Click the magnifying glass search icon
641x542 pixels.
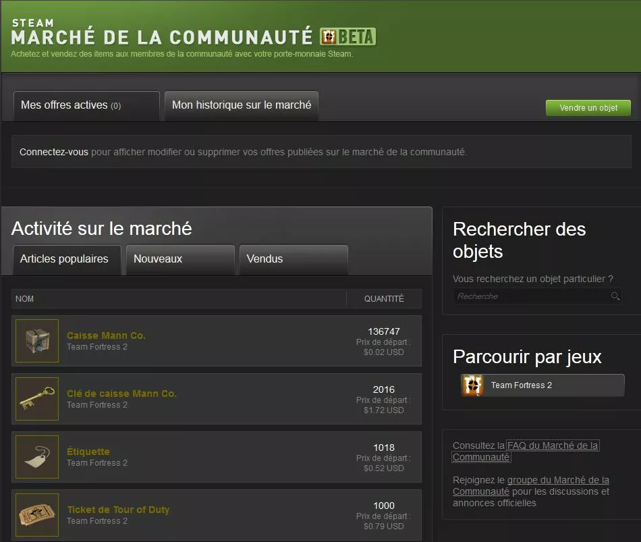[x=615, y=296]
